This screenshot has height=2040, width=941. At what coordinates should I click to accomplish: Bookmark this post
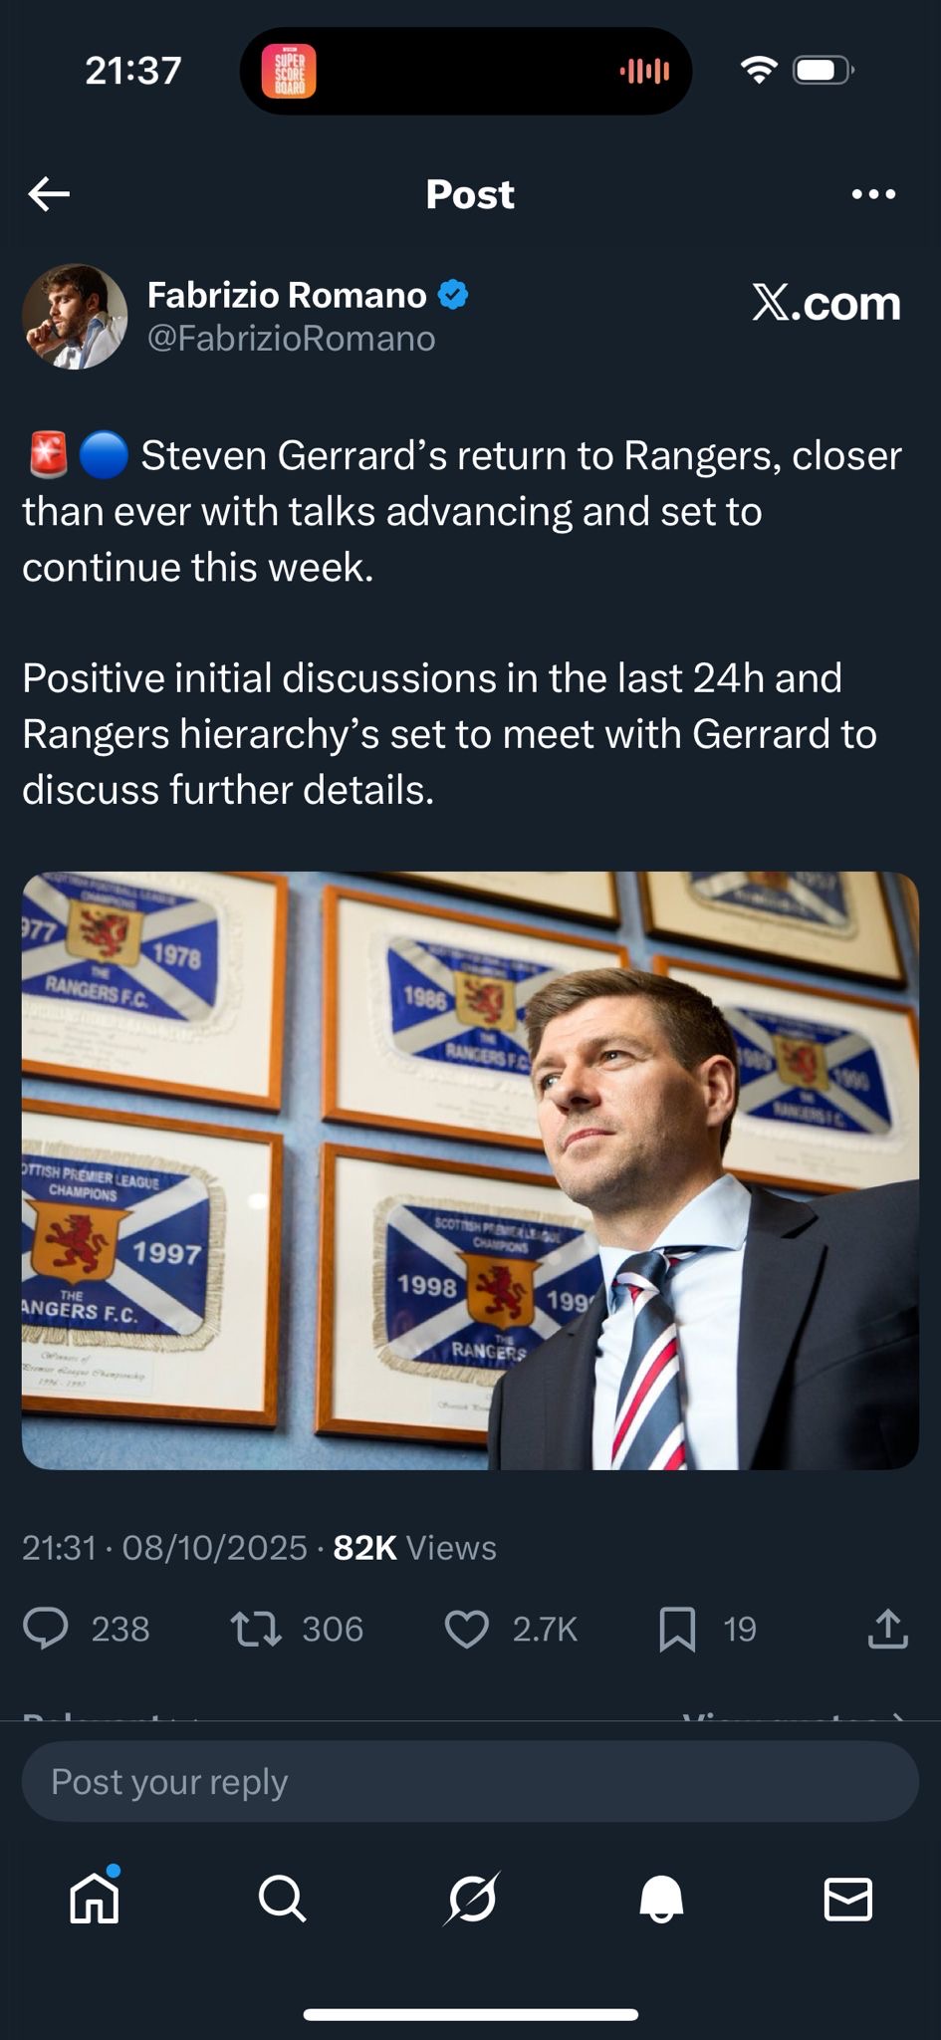pos(677,1629)
